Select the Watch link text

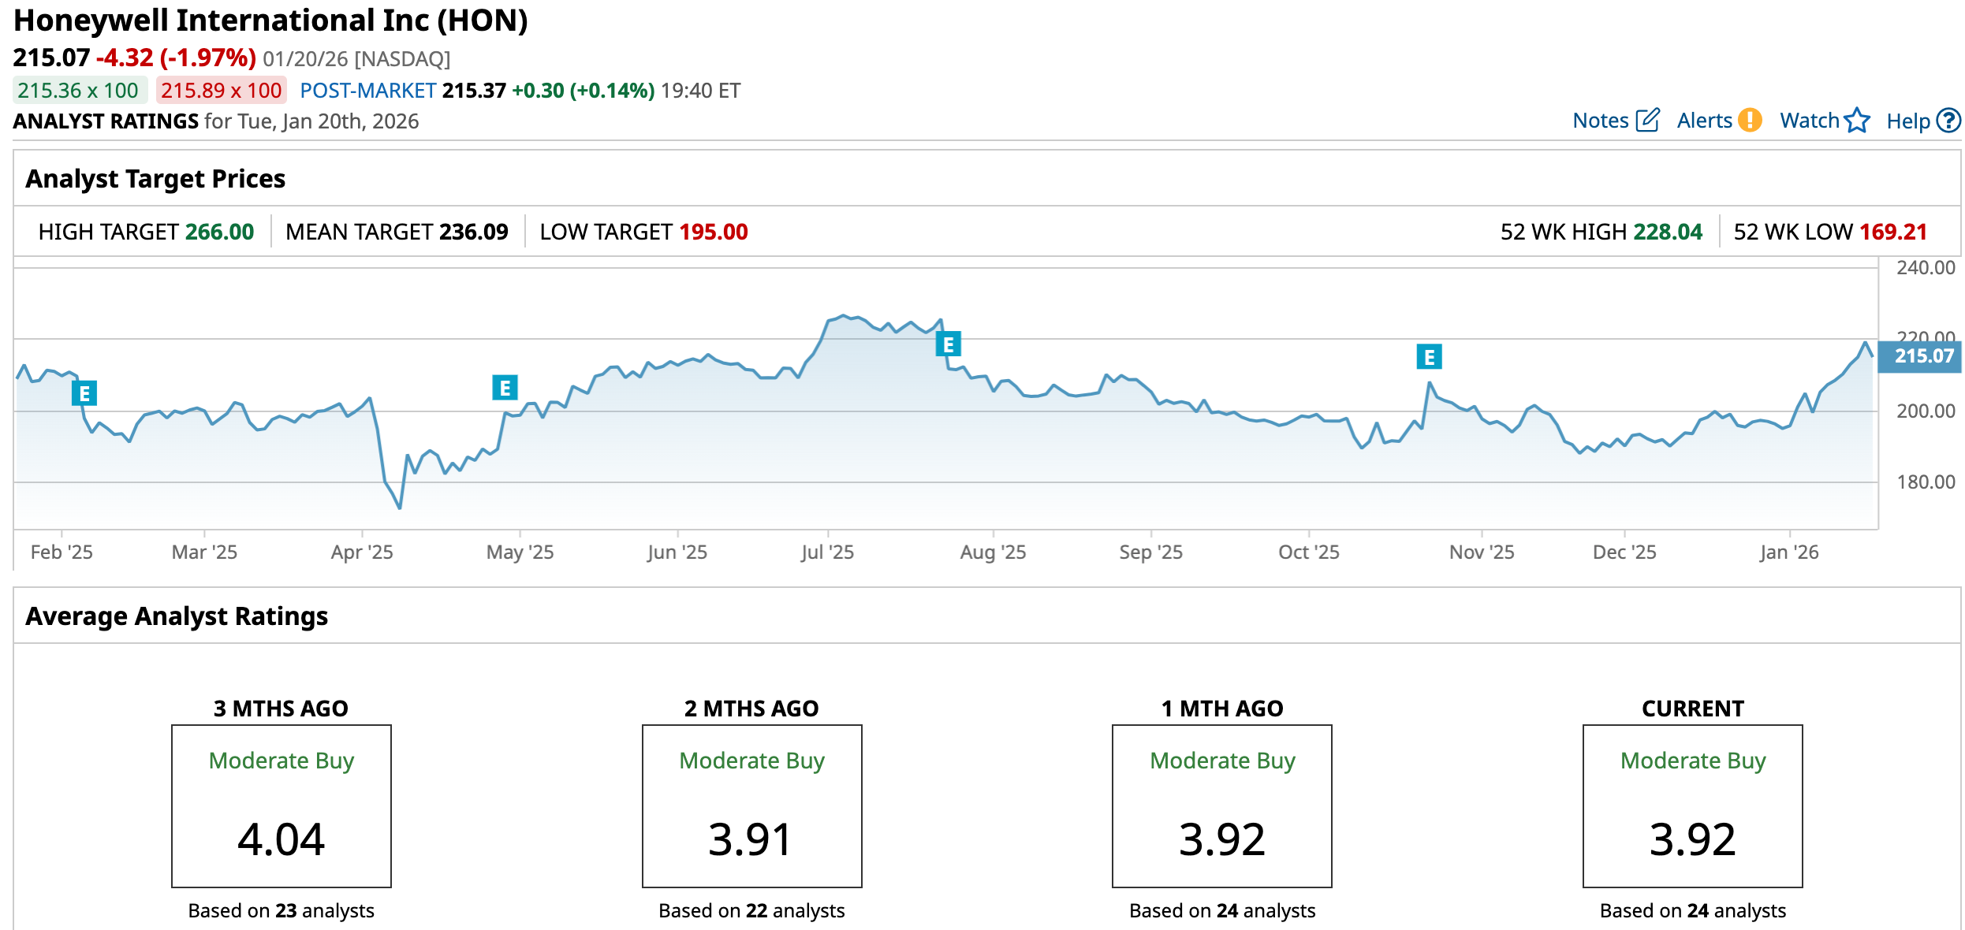tap(1809, 121)
